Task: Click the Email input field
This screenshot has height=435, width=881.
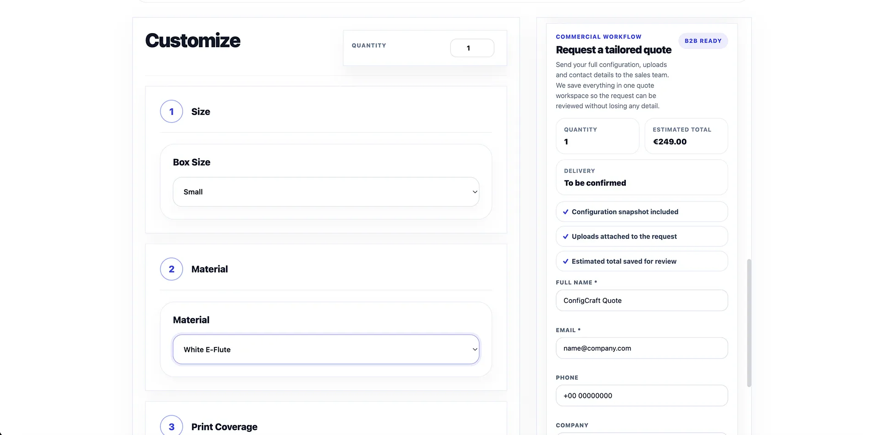Action: 642,348
